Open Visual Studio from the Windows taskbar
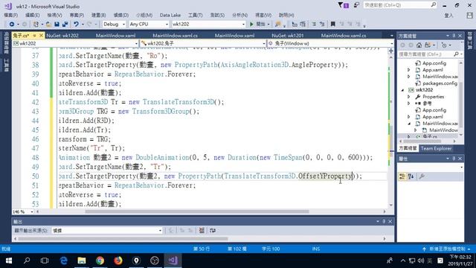The width and height of the screenshot is (476, 268). 173,261
